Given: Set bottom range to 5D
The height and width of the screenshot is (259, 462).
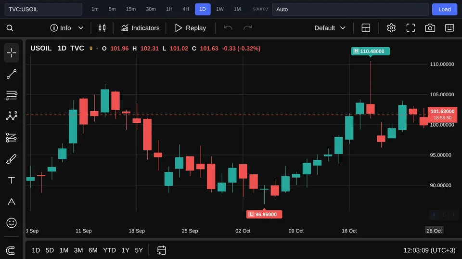Looking at the screenshot, I should [x=50, y=250].
